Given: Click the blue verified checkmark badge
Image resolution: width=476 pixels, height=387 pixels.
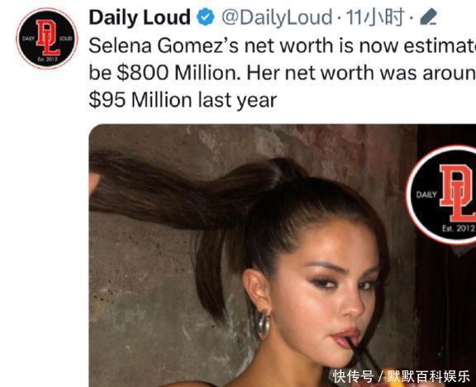Looking at the screenshot, I should (x=206, y=17).
